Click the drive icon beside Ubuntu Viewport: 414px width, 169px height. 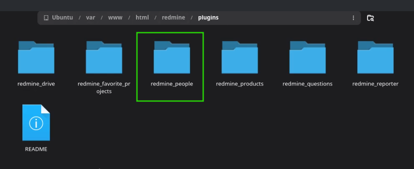click(46, 18)
